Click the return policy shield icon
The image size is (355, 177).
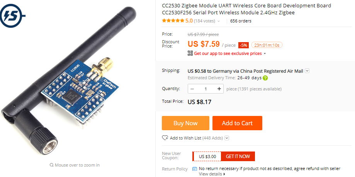(x=194, y=168)
